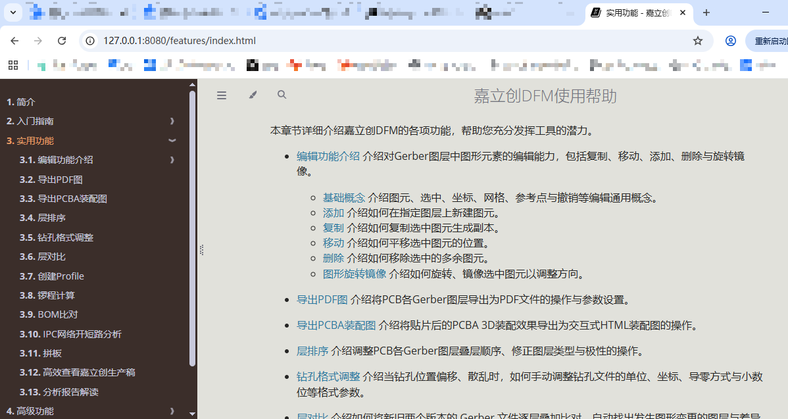Click the 重新启动 update button
The width and height of the screenshot is (788, 419).
tap(769, 41)
